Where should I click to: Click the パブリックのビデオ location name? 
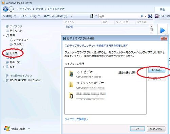[x=90, y=83]
